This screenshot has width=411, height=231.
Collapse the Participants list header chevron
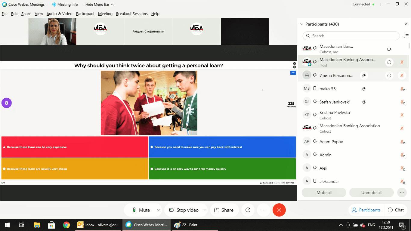click(302, 24)
